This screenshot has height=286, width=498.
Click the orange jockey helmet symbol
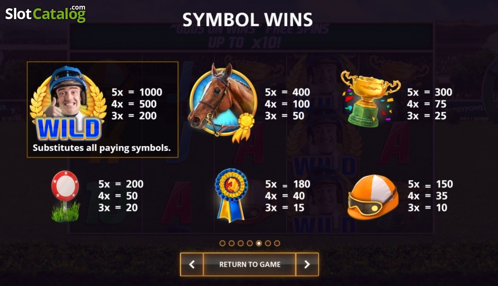373,196
